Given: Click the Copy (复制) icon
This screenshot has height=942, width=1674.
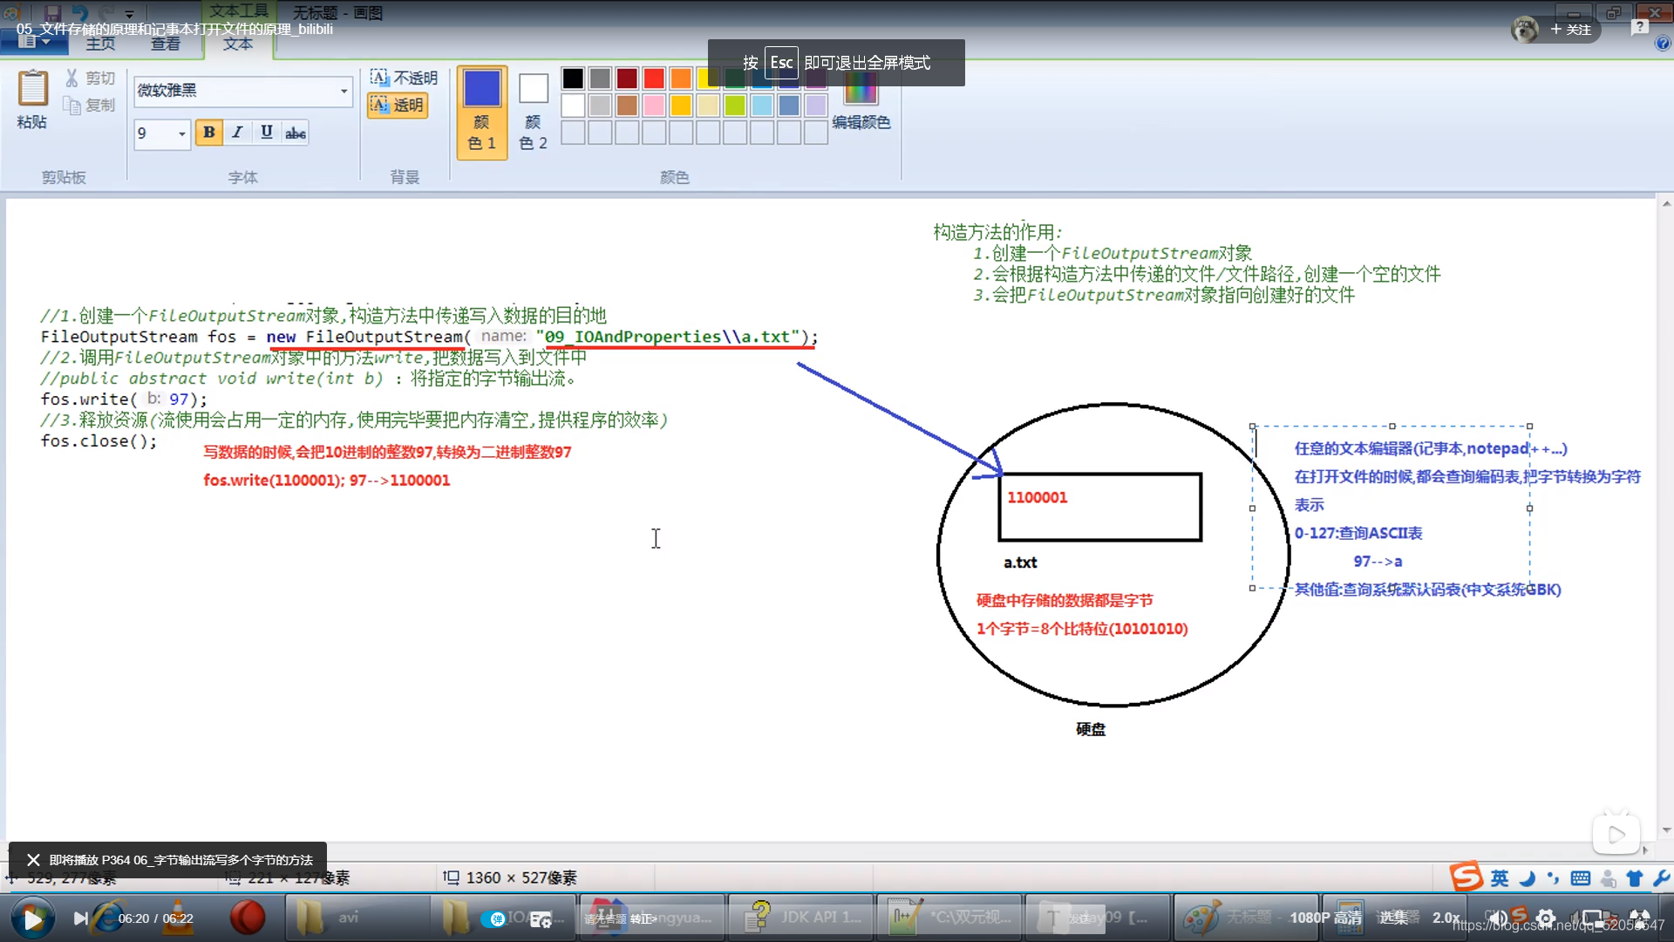Looking at the screenshot, I should coord(72,106).
